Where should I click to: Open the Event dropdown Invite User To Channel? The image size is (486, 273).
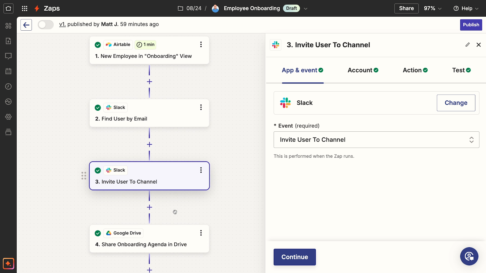coord(376,140)
